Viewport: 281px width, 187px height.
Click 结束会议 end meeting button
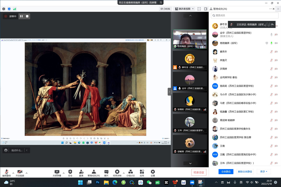199,172
